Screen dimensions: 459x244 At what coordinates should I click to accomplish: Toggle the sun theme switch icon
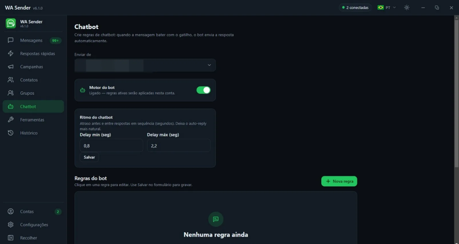click(x=407, y=7)
